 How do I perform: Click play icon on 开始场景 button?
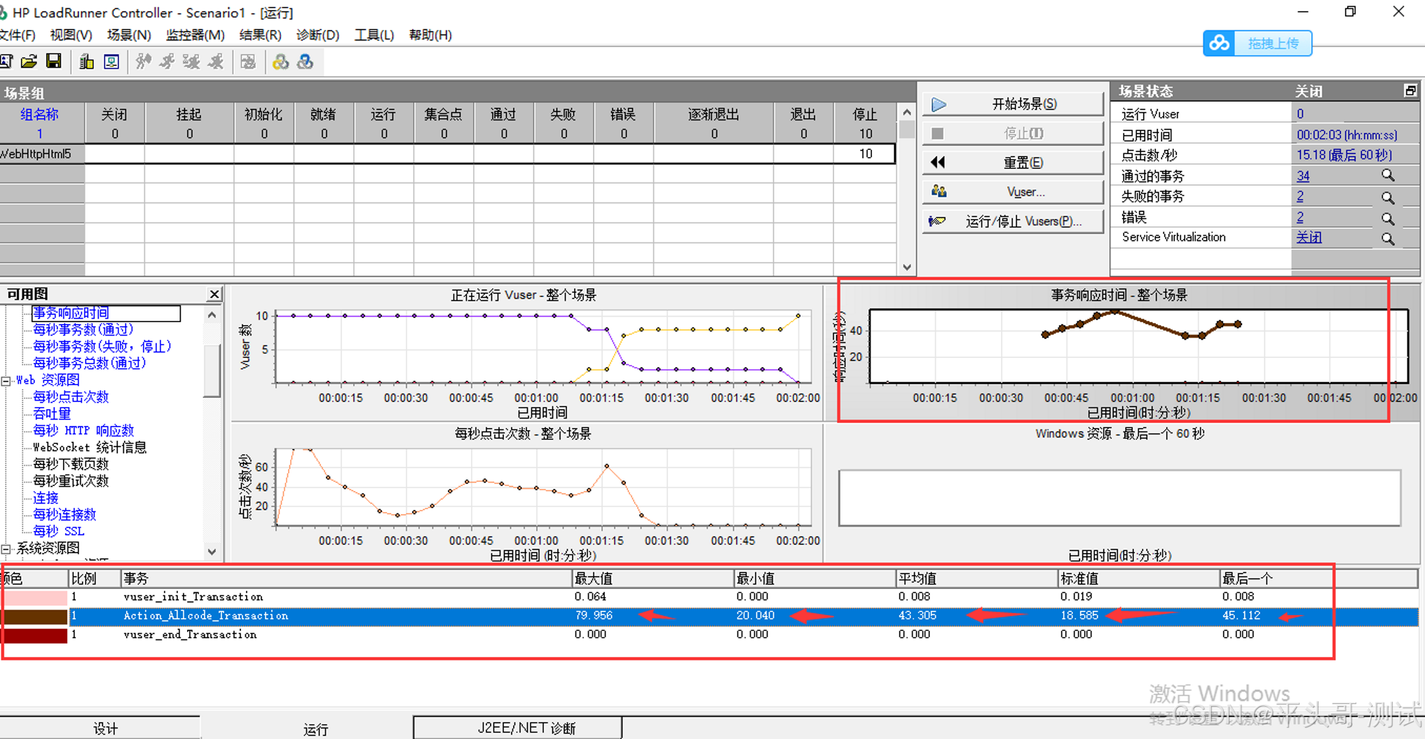tap(939, 104)
